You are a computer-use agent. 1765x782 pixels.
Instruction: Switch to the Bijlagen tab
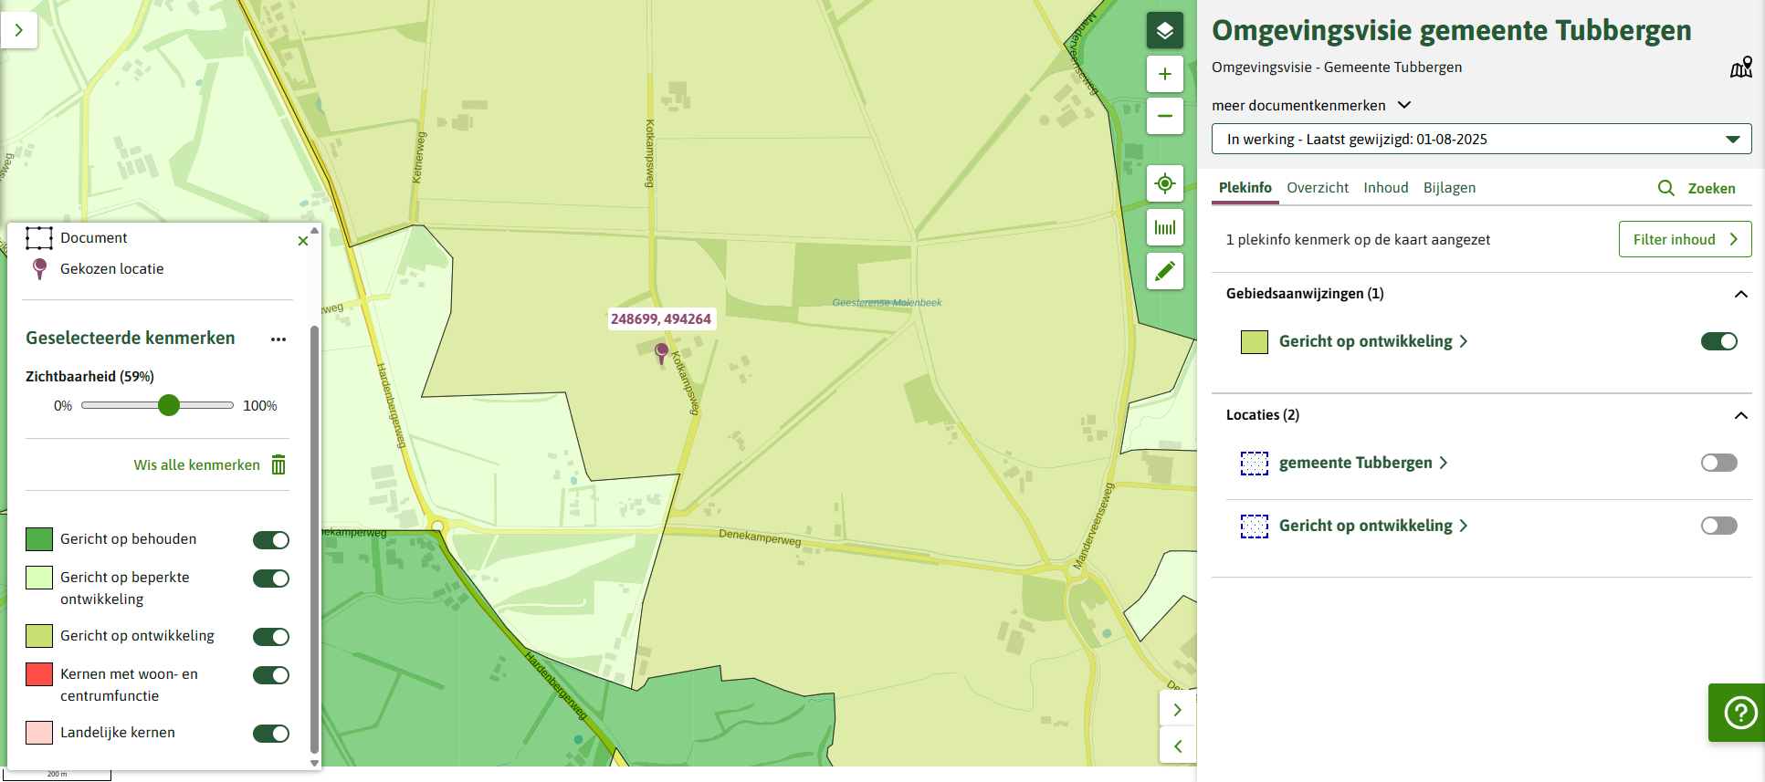tap(1449, 188)
